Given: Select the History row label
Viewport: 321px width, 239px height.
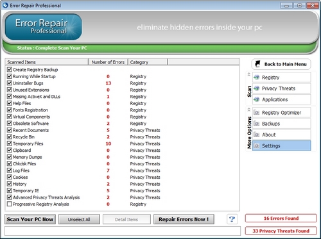Looking at the screenshot, I should pyautogui.click(x=20, y=184).
